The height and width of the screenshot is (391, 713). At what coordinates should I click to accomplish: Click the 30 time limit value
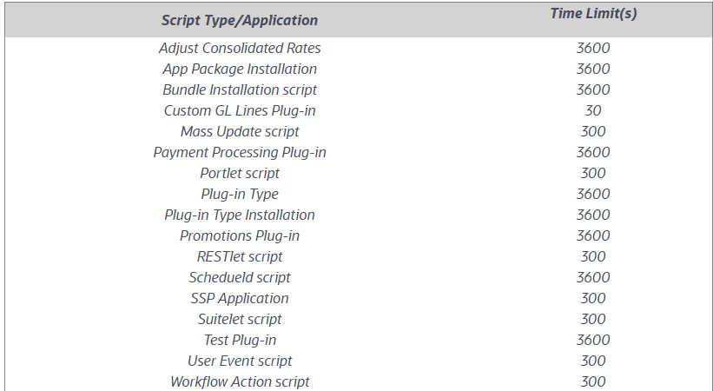click(593, 111)
